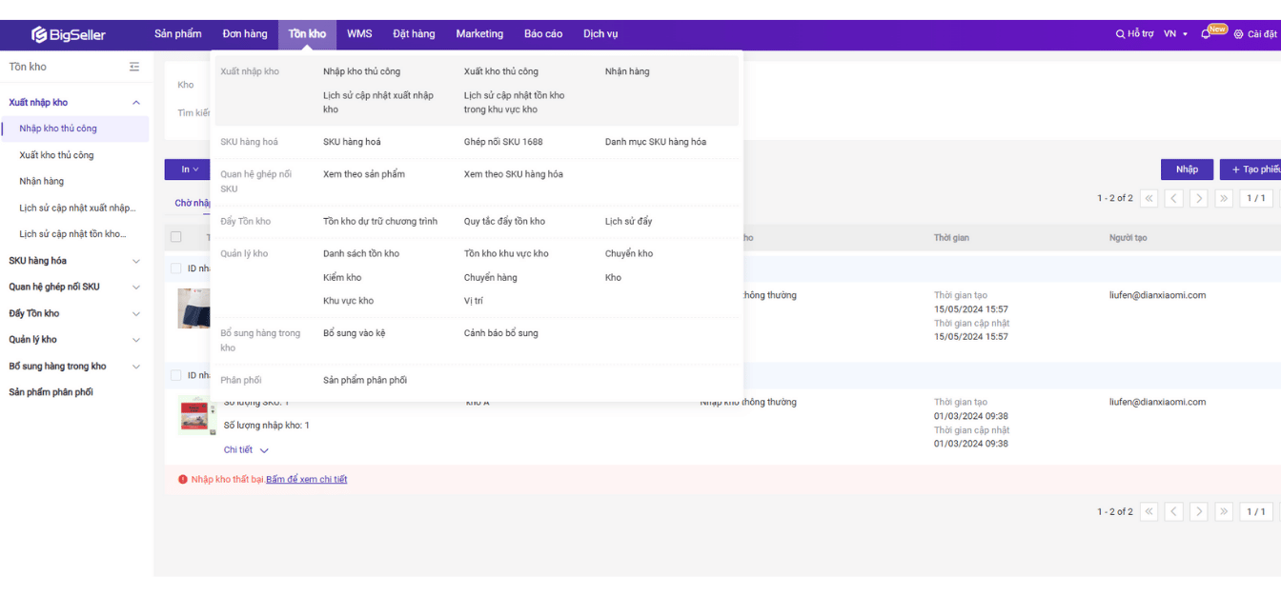This screenshot has width=1281, height=596.
Task: Click the Hỗ trợ search icon
Action: [x=1121, y=34]
